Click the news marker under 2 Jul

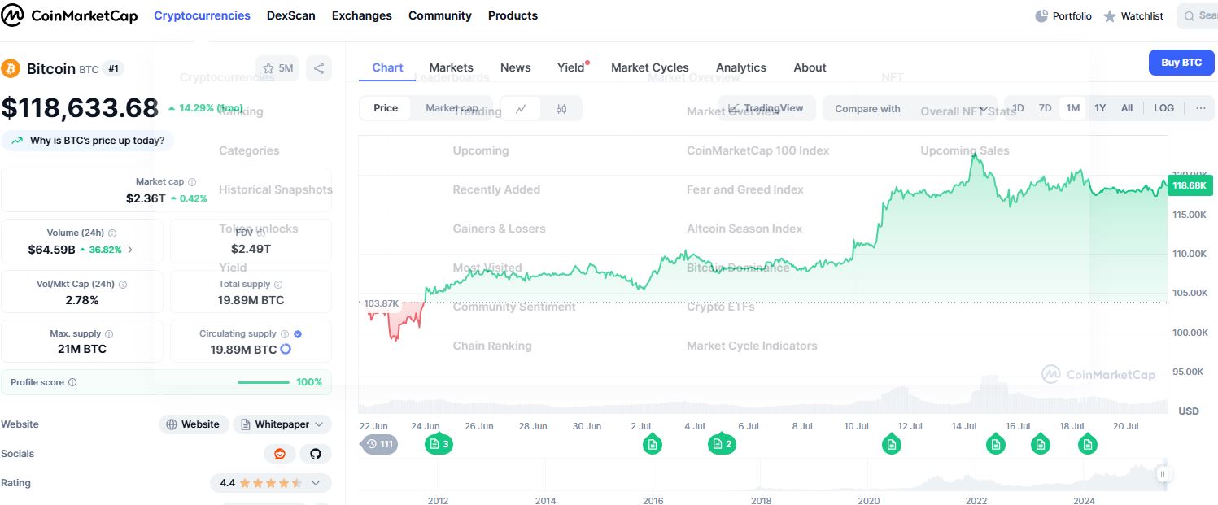(x=652, y=444)
